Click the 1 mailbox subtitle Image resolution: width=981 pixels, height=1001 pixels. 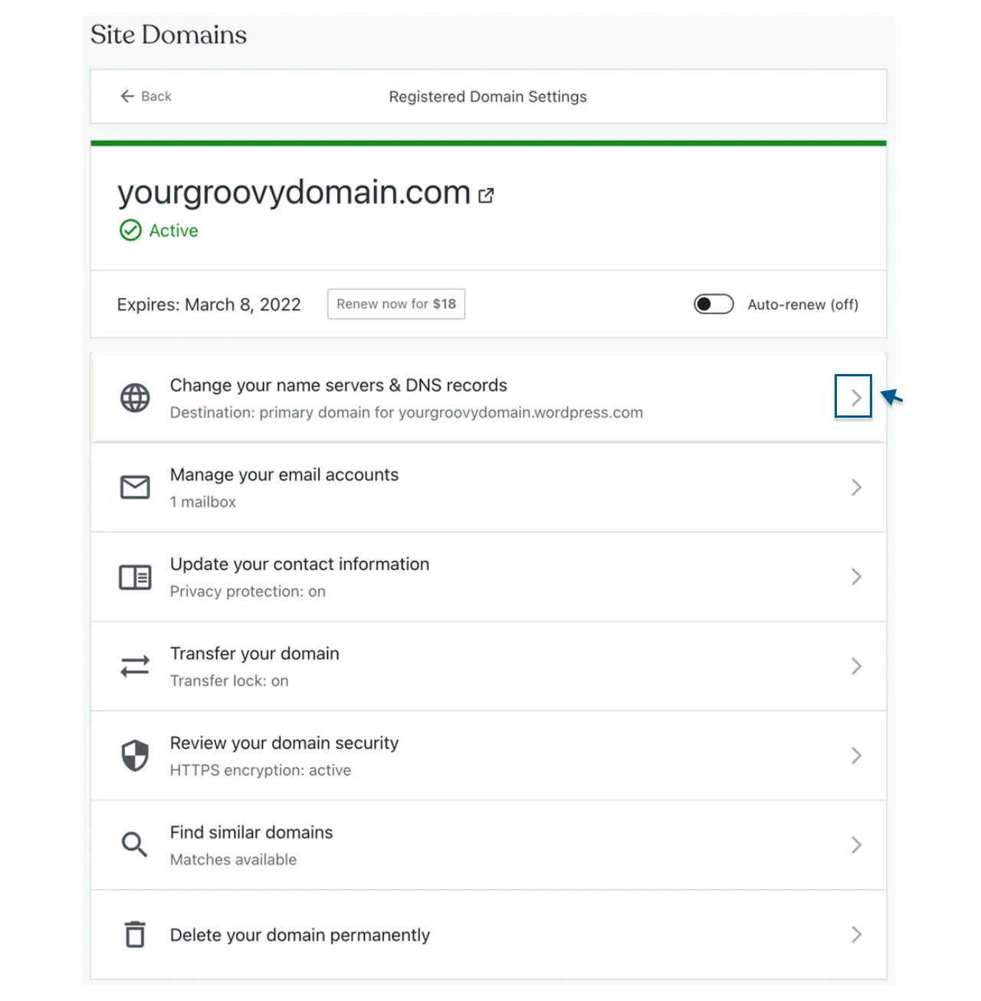203,502
